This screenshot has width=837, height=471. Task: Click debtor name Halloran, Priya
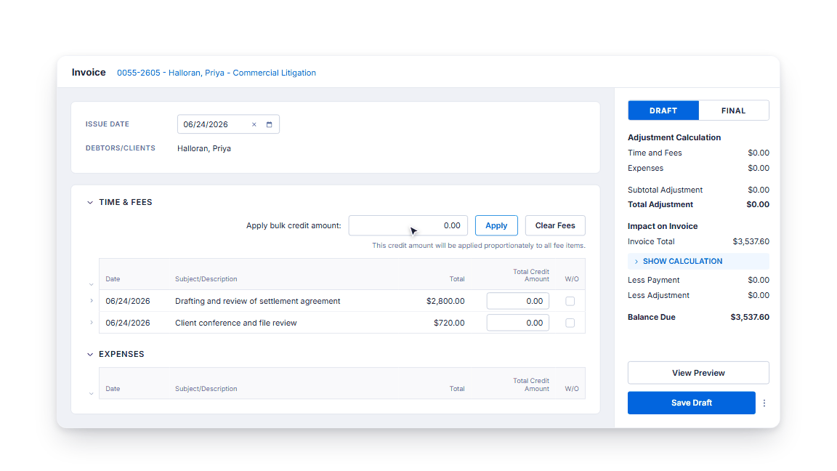tap(204, 148)
